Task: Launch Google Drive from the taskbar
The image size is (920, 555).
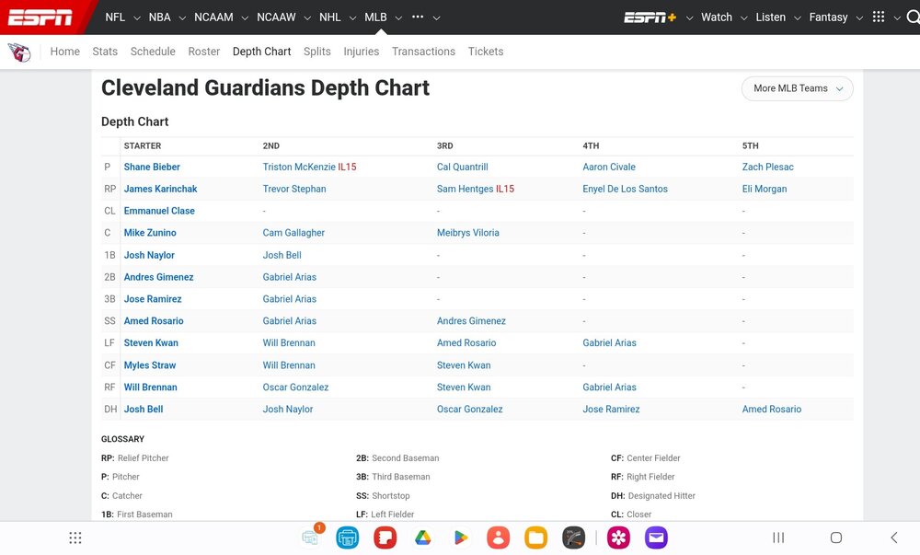Action: click(422, 538)
